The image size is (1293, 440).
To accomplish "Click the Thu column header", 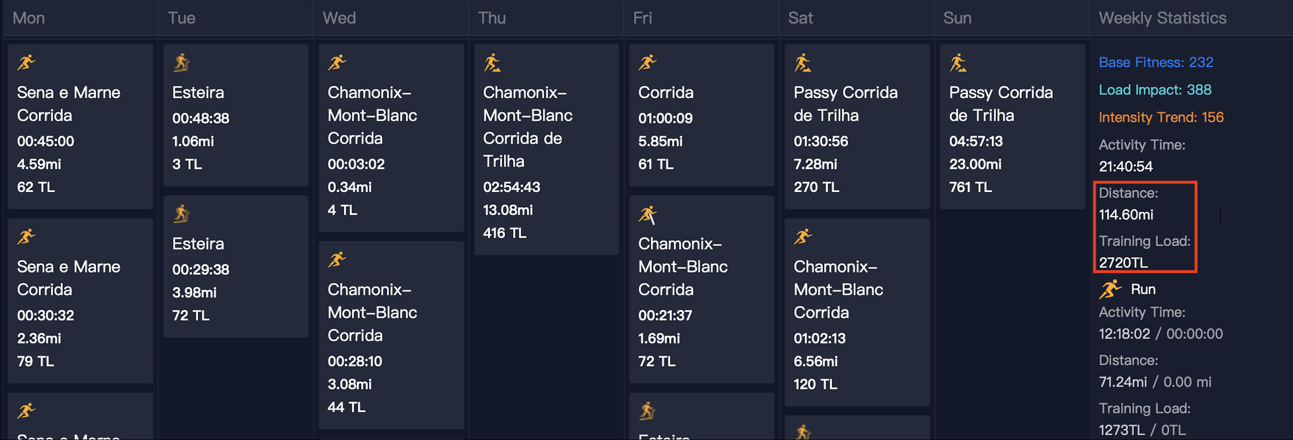I will coord(492,18).
